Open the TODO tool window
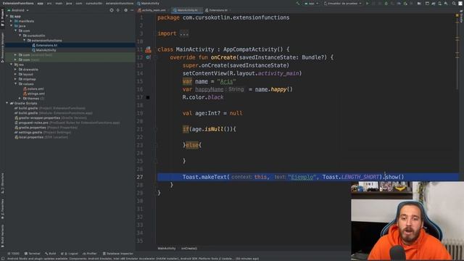Image resolution: width=464 pixels, height=261 pixels. (14, 254)
